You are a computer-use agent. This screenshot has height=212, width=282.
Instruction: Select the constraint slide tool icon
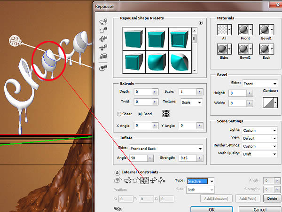click(153, 181)
